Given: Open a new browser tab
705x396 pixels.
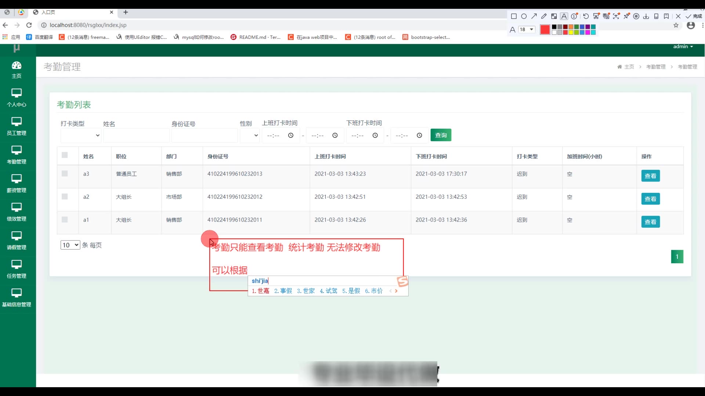Looking at the screenshot, I should coord(126,12).
